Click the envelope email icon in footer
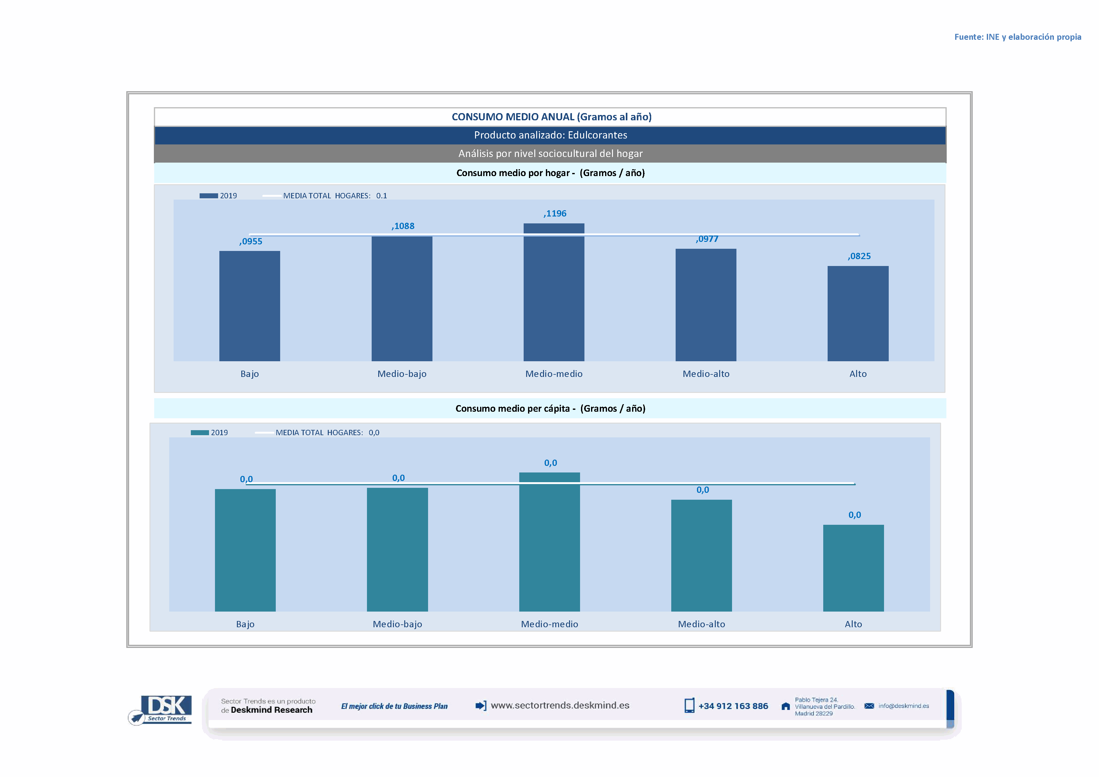The height and width of the screenshot is (777, 1099). point(869,706)
